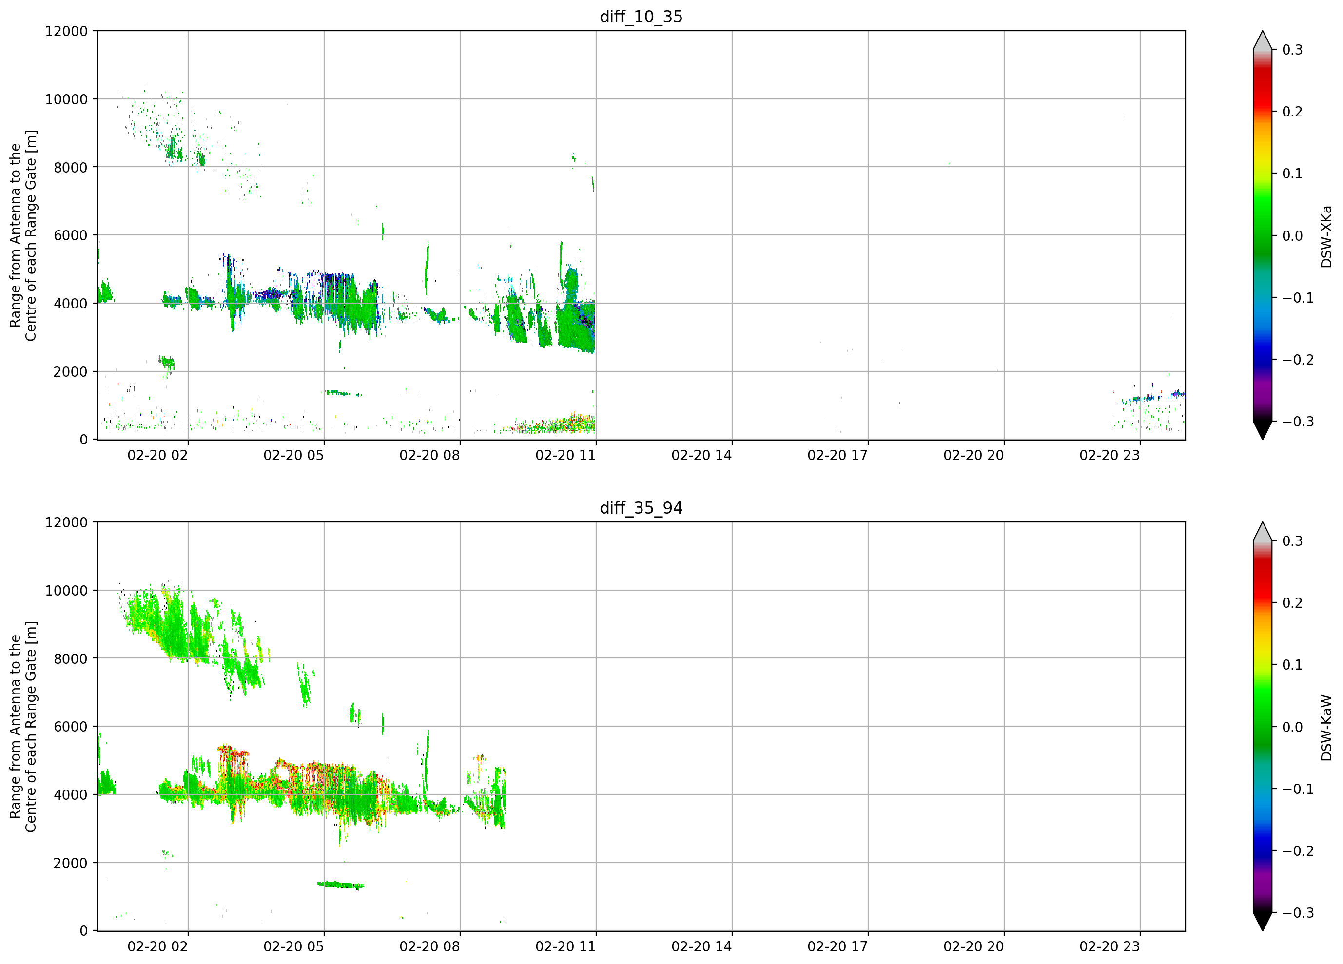Click the 2000 y-tick of diff_35_94 plot
Viewport: 1343px width, 964px height.
71,863
